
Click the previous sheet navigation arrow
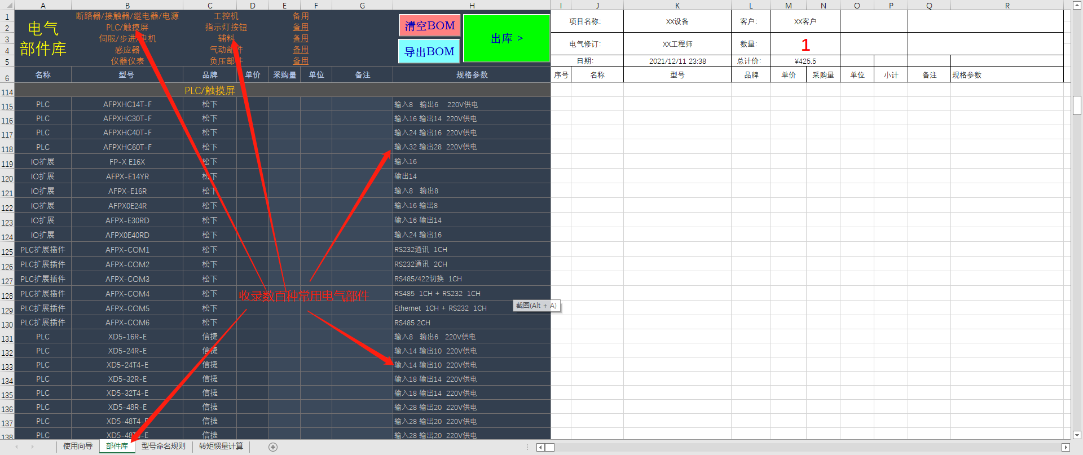[17, 447]
